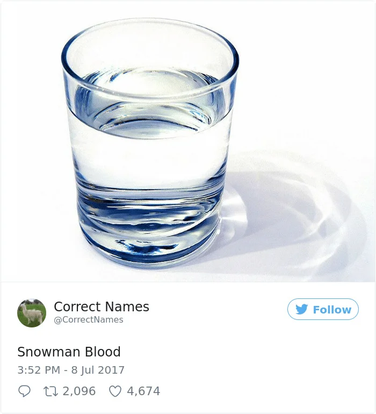The height and width of the screenshot is (414, 376).
Task: Click the reply speech bubble icon
Action: pos(24,391)
